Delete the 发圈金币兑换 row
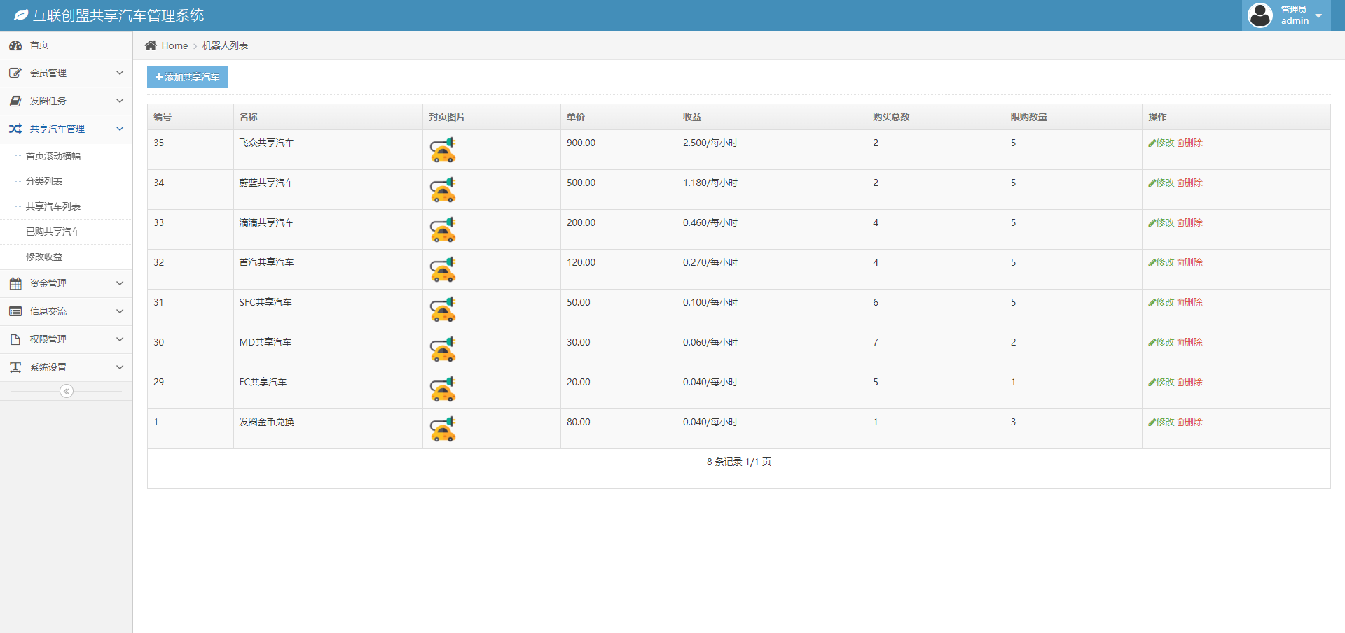1345x633 pixels. pyautogui.click(x=1189, y=422)
